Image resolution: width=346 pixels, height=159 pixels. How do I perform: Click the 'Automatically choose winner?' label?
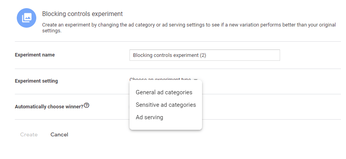coord(49,106)
